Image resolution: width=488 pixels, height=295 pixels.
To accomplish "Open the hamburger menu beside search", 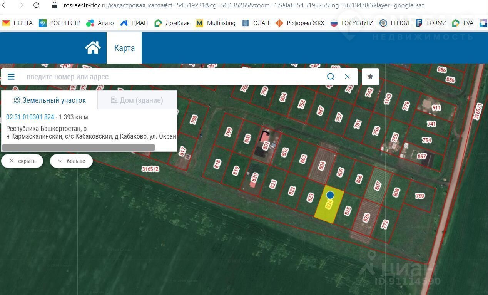I will point(11,77).
